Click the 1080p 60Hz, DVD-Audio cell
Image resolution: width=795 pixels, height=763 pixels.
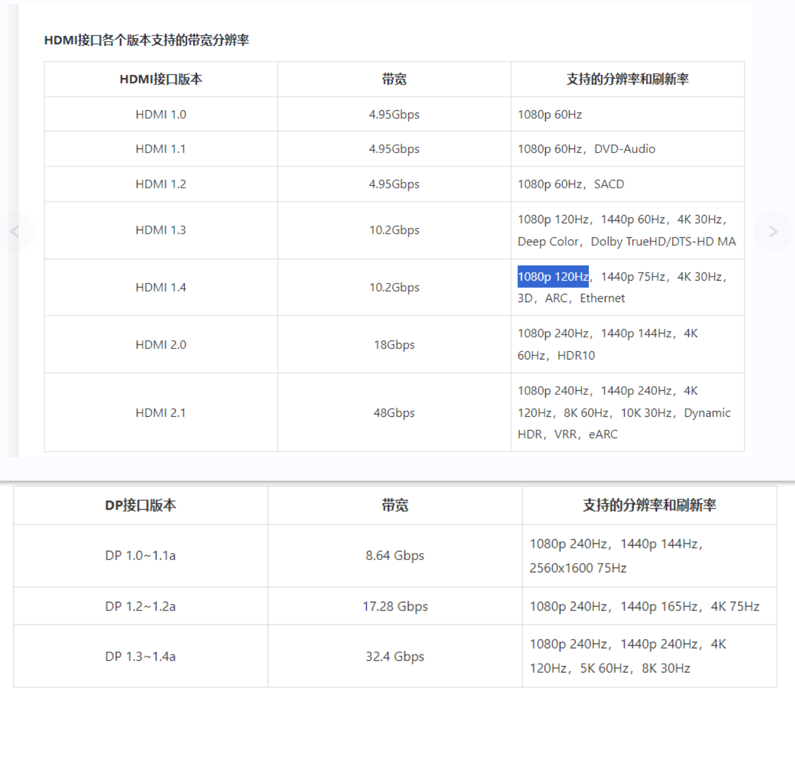[586, 149]
